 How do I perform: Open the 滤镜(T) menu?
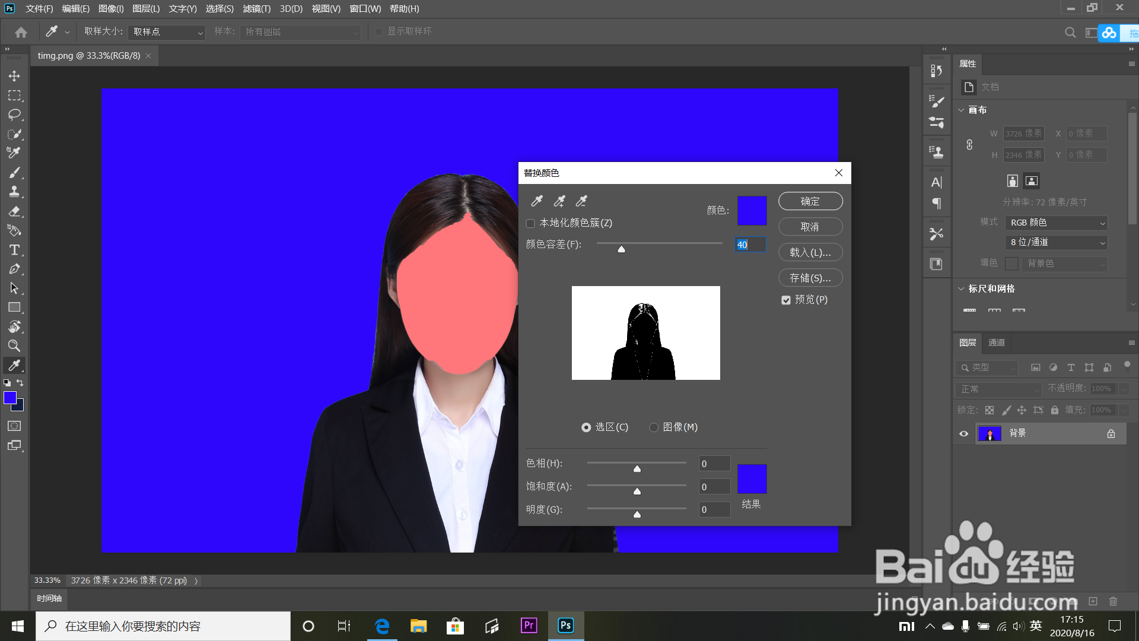(x=256, y=9)
